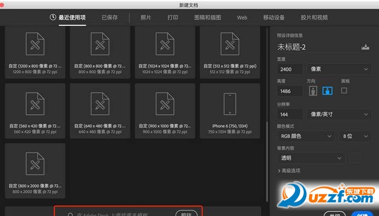Click the background color swatch

pyautogui.click(x=355, y=158)
